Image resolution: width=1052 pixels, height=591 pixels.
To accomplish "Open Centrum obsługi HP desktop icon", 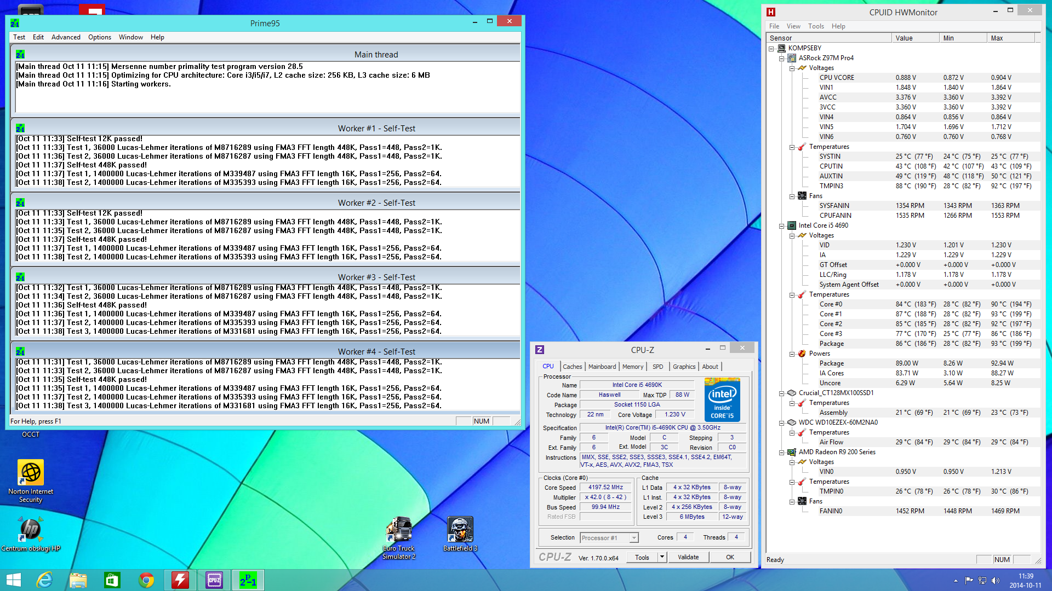I will coord(31,530).
